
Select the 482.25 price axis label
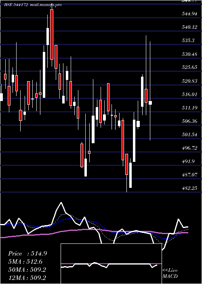click(x=189, y=188)
